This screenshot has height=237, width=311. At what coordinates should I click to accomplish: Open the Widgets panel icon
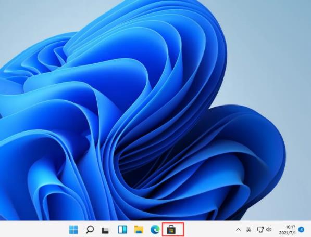click(122, 230)
